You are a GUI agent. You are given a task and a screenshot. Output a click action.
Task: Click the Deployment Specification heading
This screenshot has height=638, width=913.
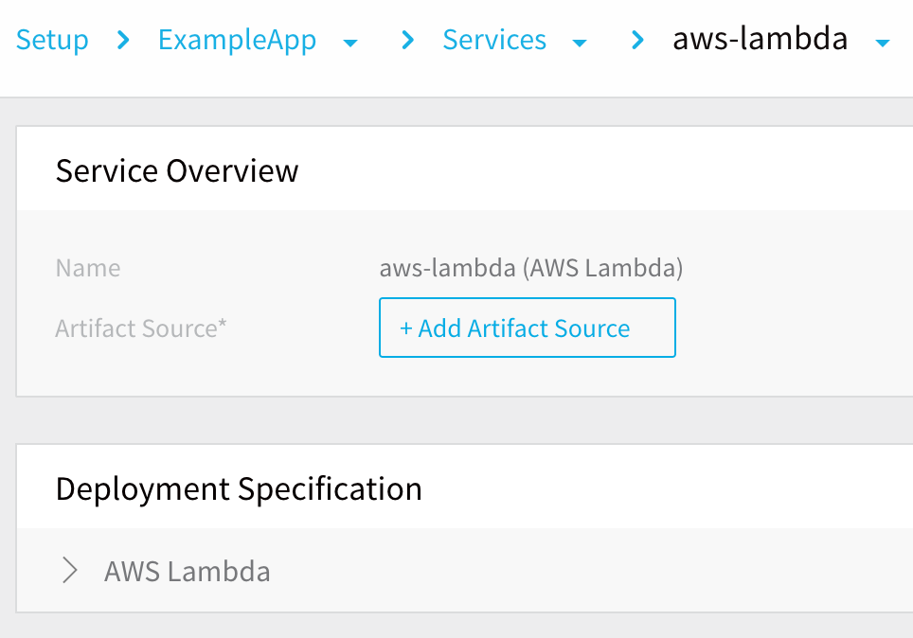239,489
